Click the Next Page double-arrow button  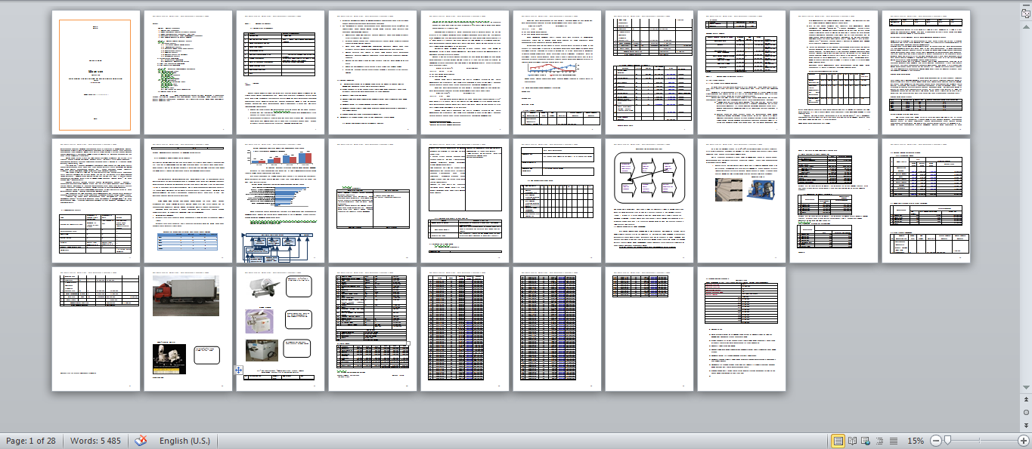coord(1026,424)
